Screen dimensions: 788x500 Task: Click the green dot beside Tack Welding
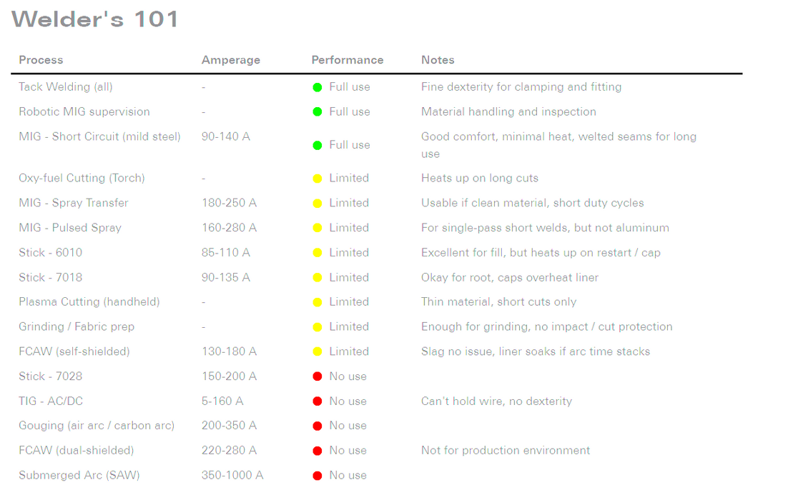(x=317, y=87)
